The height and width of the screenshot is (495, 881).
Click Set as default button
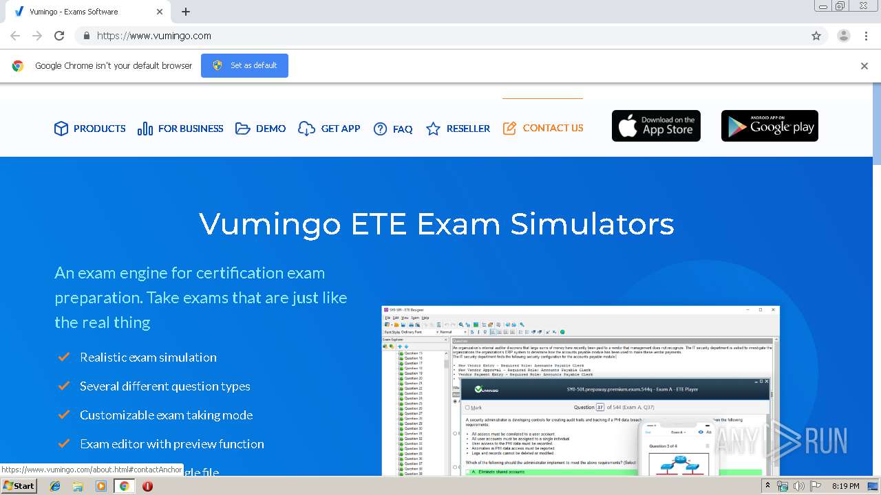click(x=244, y=65)
